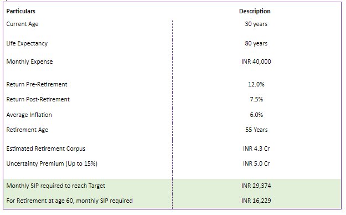
Task: Select the Estimated Retirement Corpus label
Action: (46, 149)
